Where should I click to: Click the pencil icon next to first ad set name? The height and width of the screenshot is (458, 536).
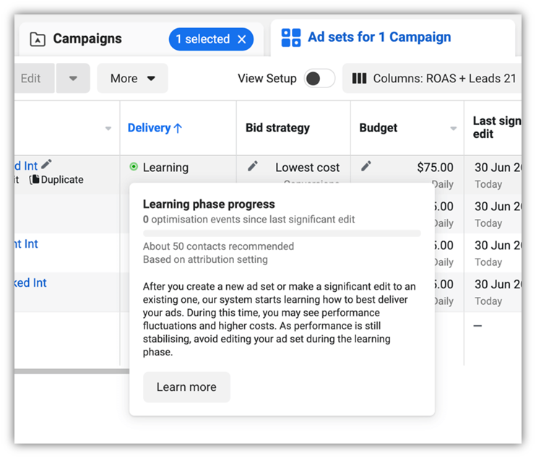tap(46, 165)
